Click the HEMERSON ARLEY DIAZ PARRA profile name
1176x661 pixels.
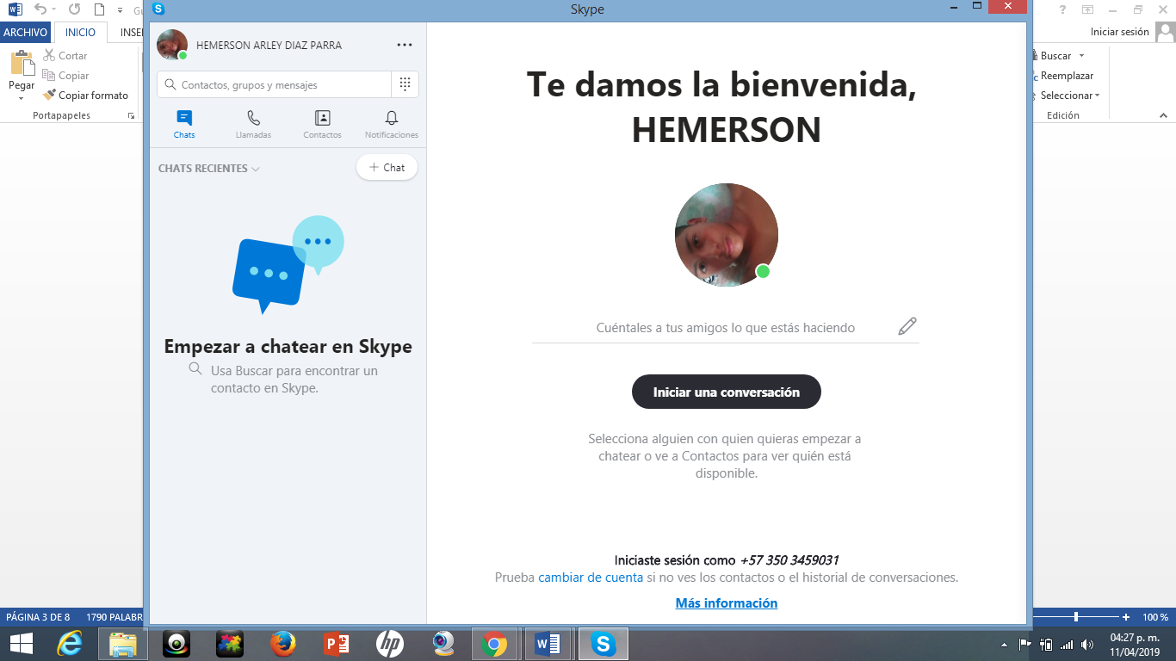pos(269,45)
